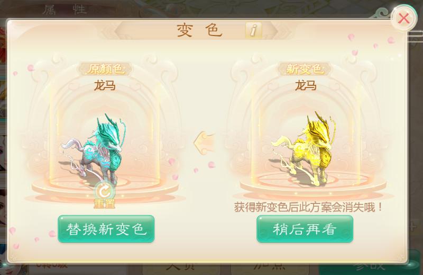Click the 属性 tab behind the dialog
The image size is (423, 275).
click(64, 10)
